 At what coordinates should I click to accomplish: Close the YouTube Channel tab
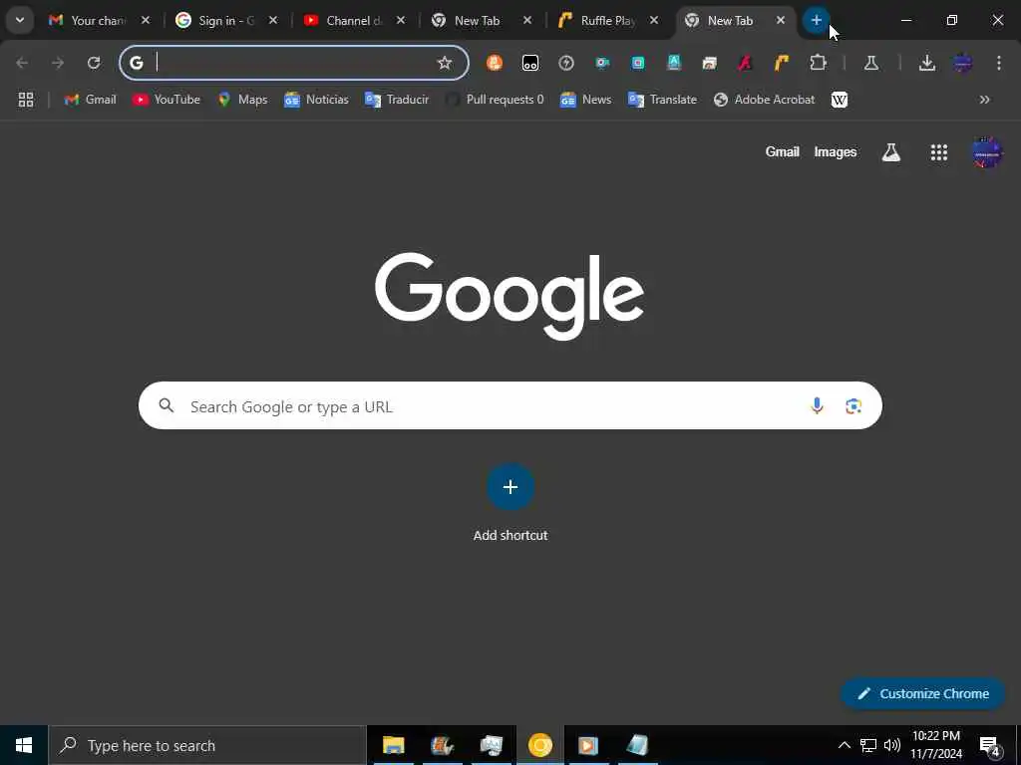coord(401,21)
